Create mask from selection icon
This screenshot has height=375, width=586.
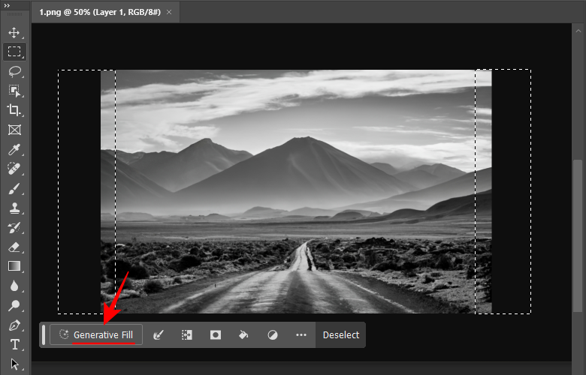216,335
